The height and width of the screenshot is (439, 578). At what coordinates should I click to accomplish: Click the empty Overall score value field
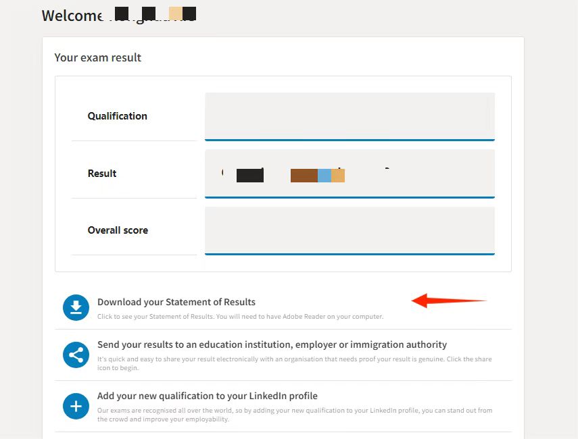pos(350,230)
